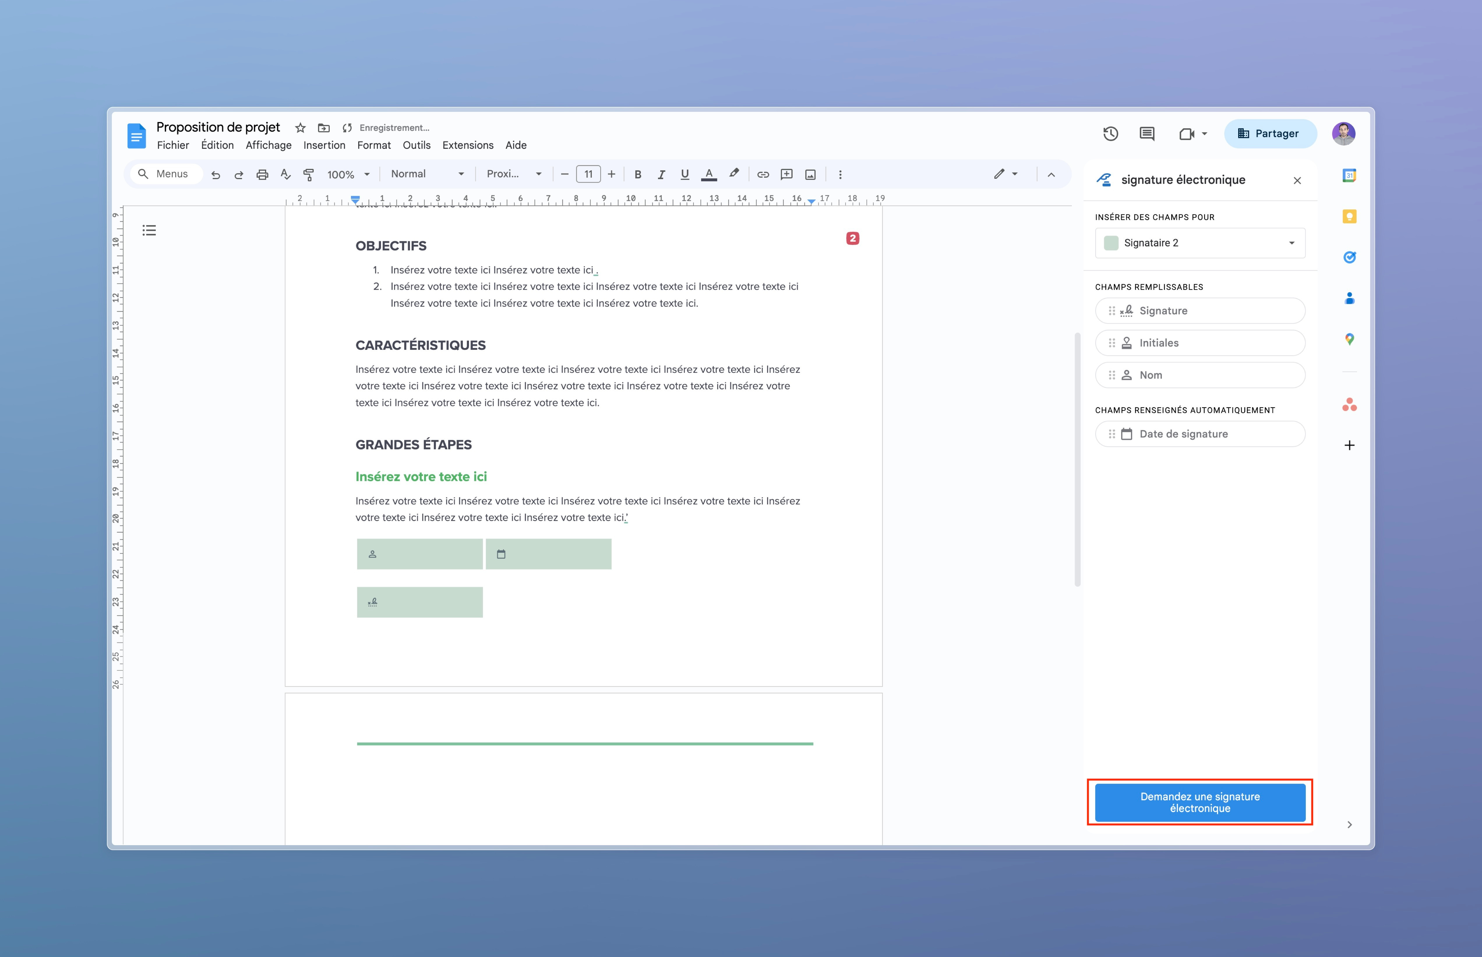Open the comment badge showing 2
1482x957 pixels.
coord(853,239)
